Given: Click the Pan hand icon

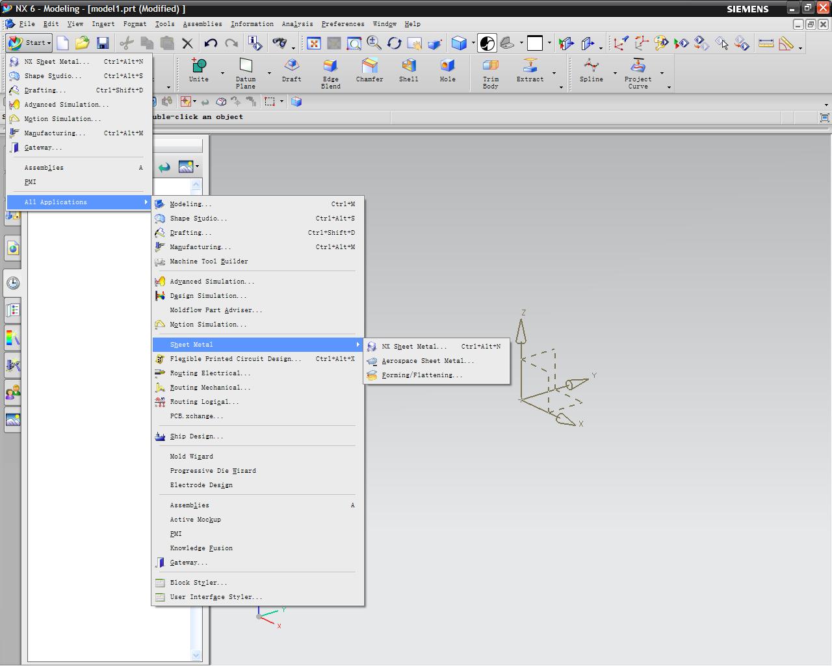Looking at the screenshot, I should (x=414, y=43).
